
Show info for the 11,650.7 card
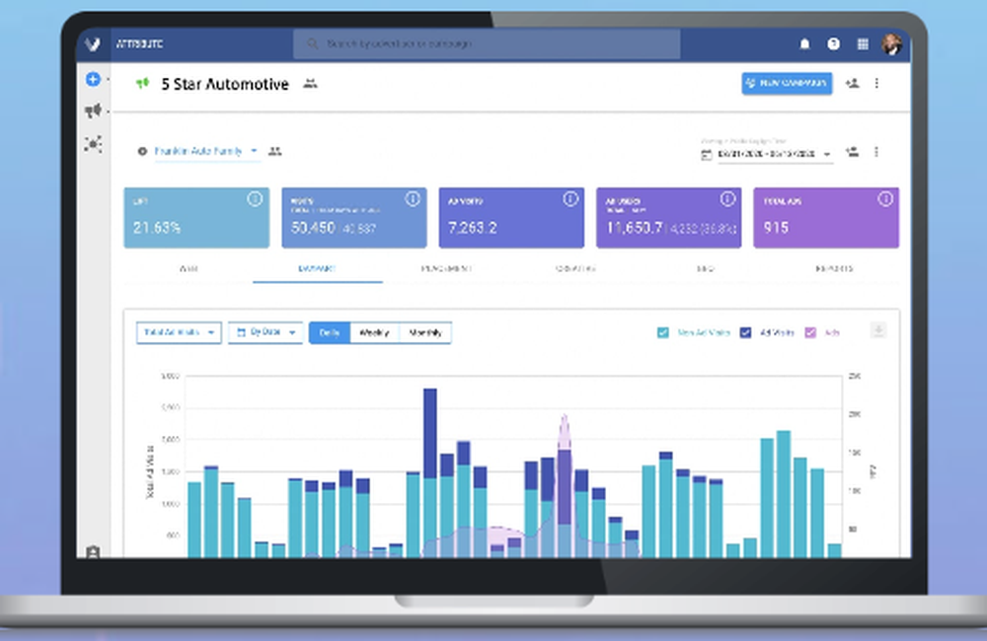tap(727, 199)
